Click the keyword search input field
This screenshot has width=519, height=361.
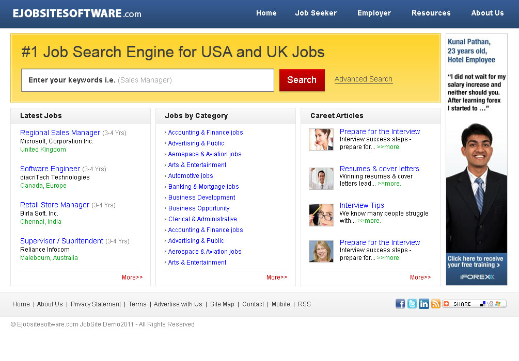(x=147, y=80)
